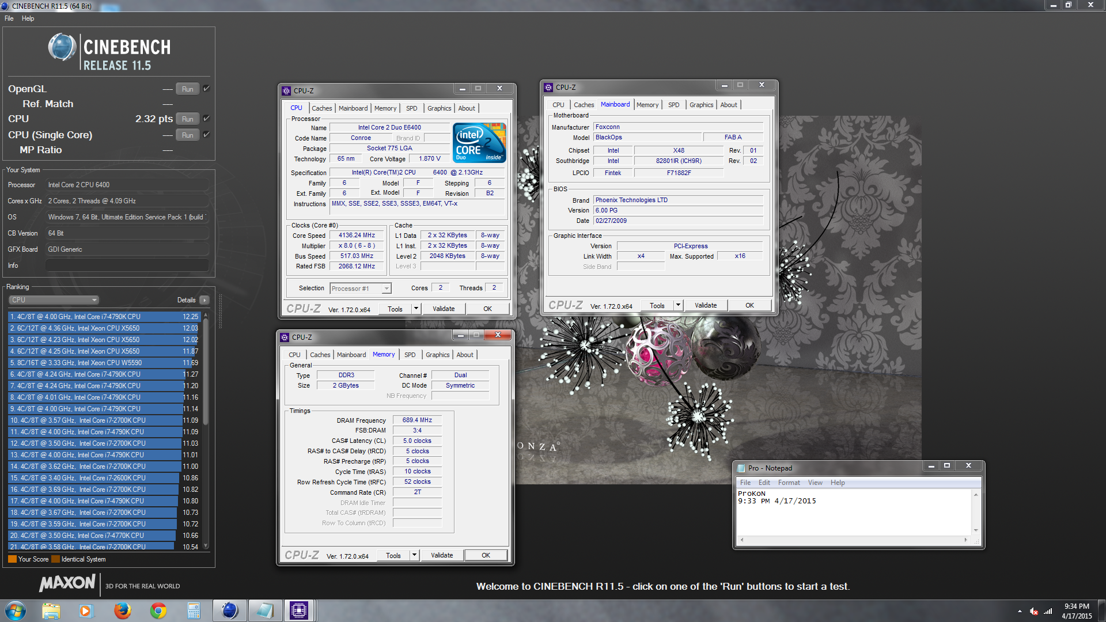The image size is (1106, 622).
Task: Open Cinebench File menu
Action: click(x=9, y=18)
